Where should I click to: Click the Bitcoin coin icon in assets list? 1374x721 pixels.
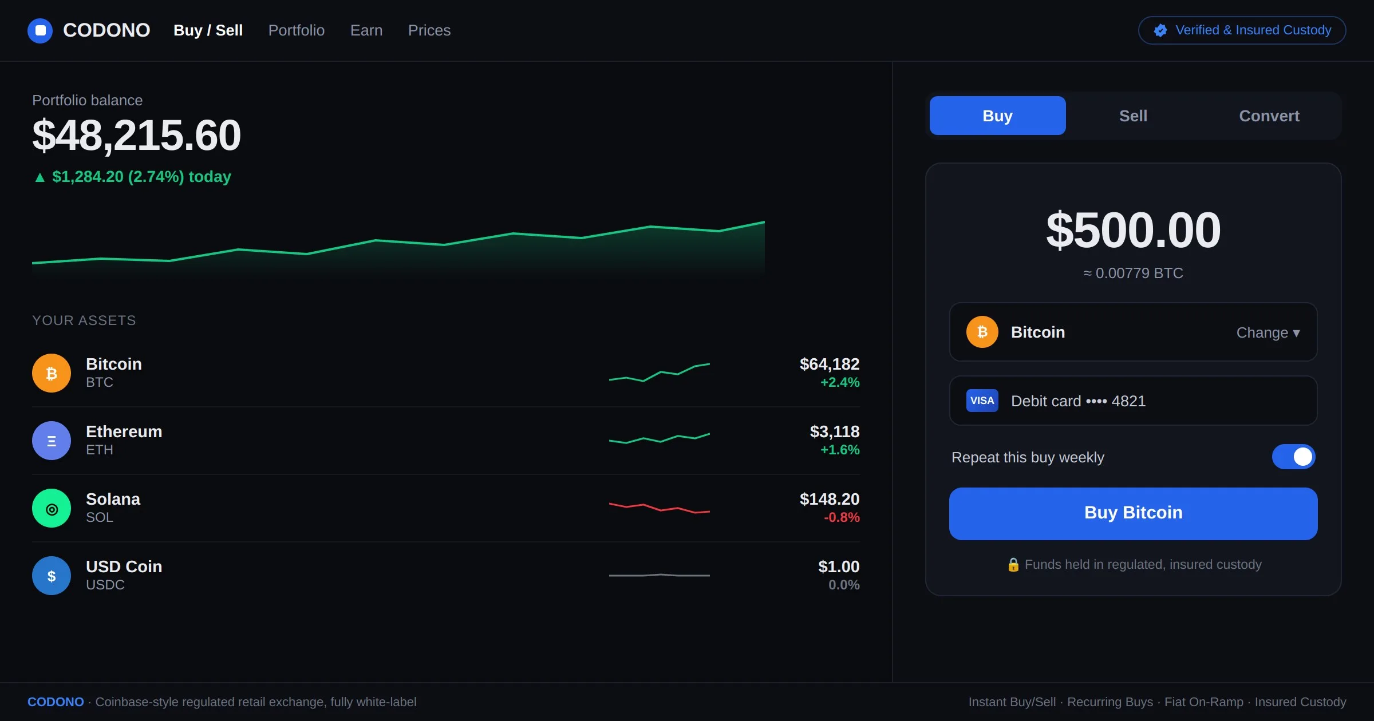coord(52,373)
